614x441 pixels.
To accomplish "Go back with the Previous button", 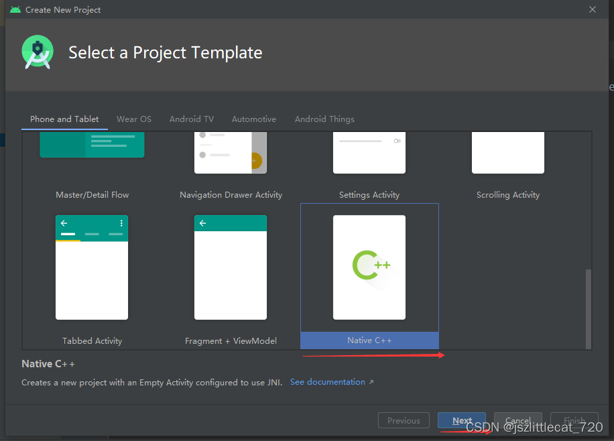I will (404, 420).
